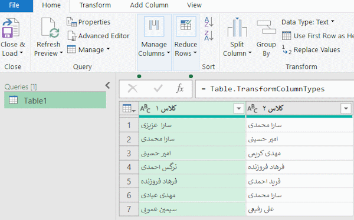Click the ABC type icon of کلاس ۱
The width and height of the screenshot is (354, 220).
point(145,109)
